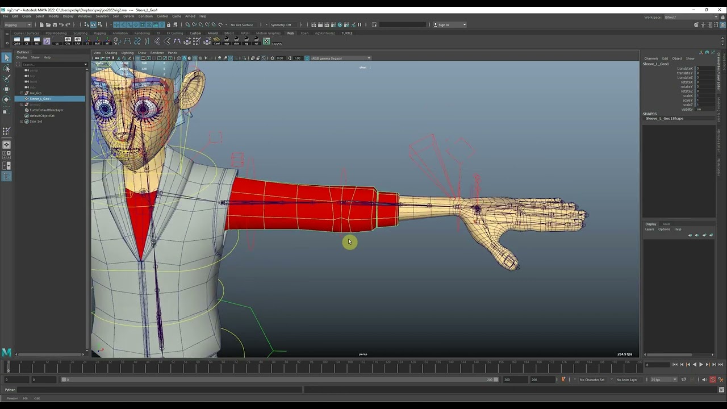Toggle playback audio speaker icon
Image resolution: width=727 pixels, height=409 pixels.
tap(704, 379)
